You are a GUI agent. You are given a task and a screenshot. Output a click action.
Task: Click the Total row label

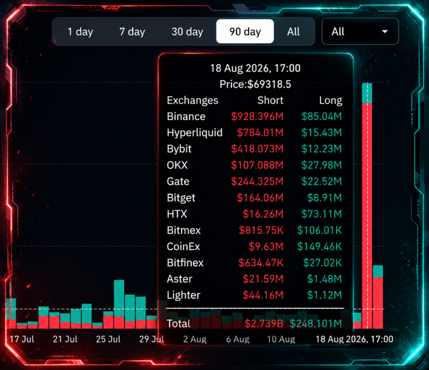point(179,324)
